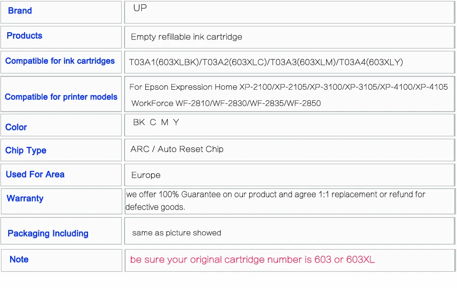The height and width of the screenshot is (288, 457).
Task: Click the Brand label cell
Action: (20, 11)
